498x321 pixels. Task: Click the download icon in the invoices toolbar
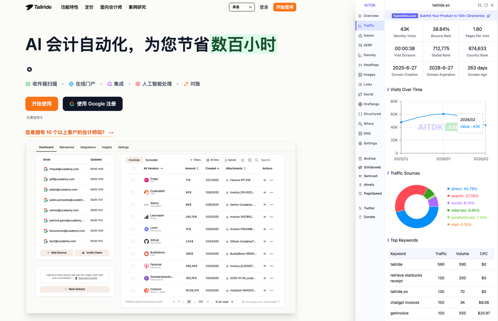point(242,160)
